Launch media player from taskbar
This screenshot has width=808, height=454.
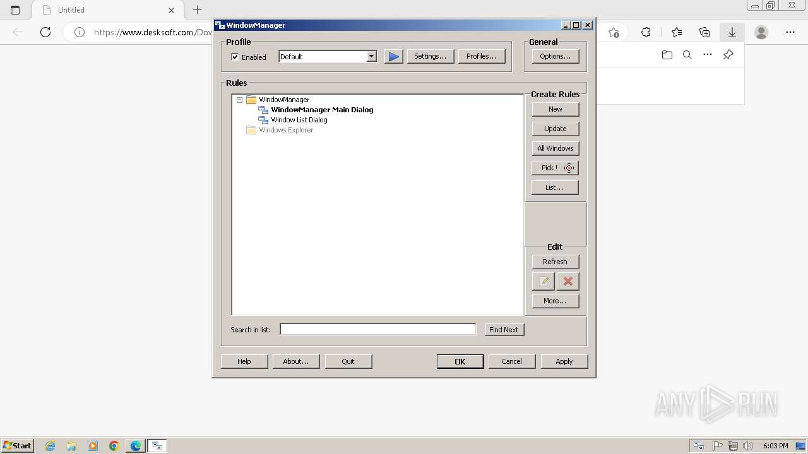coord(93,446)
